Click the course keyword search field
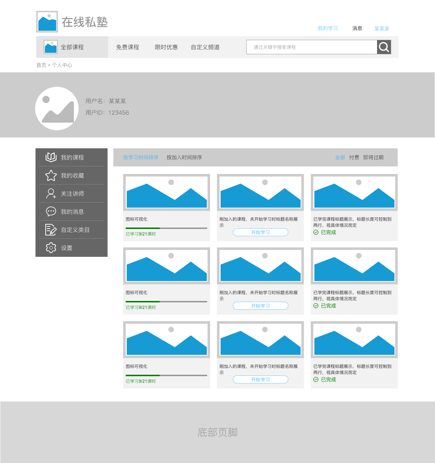The image size is (435, 463). point(311,47)
